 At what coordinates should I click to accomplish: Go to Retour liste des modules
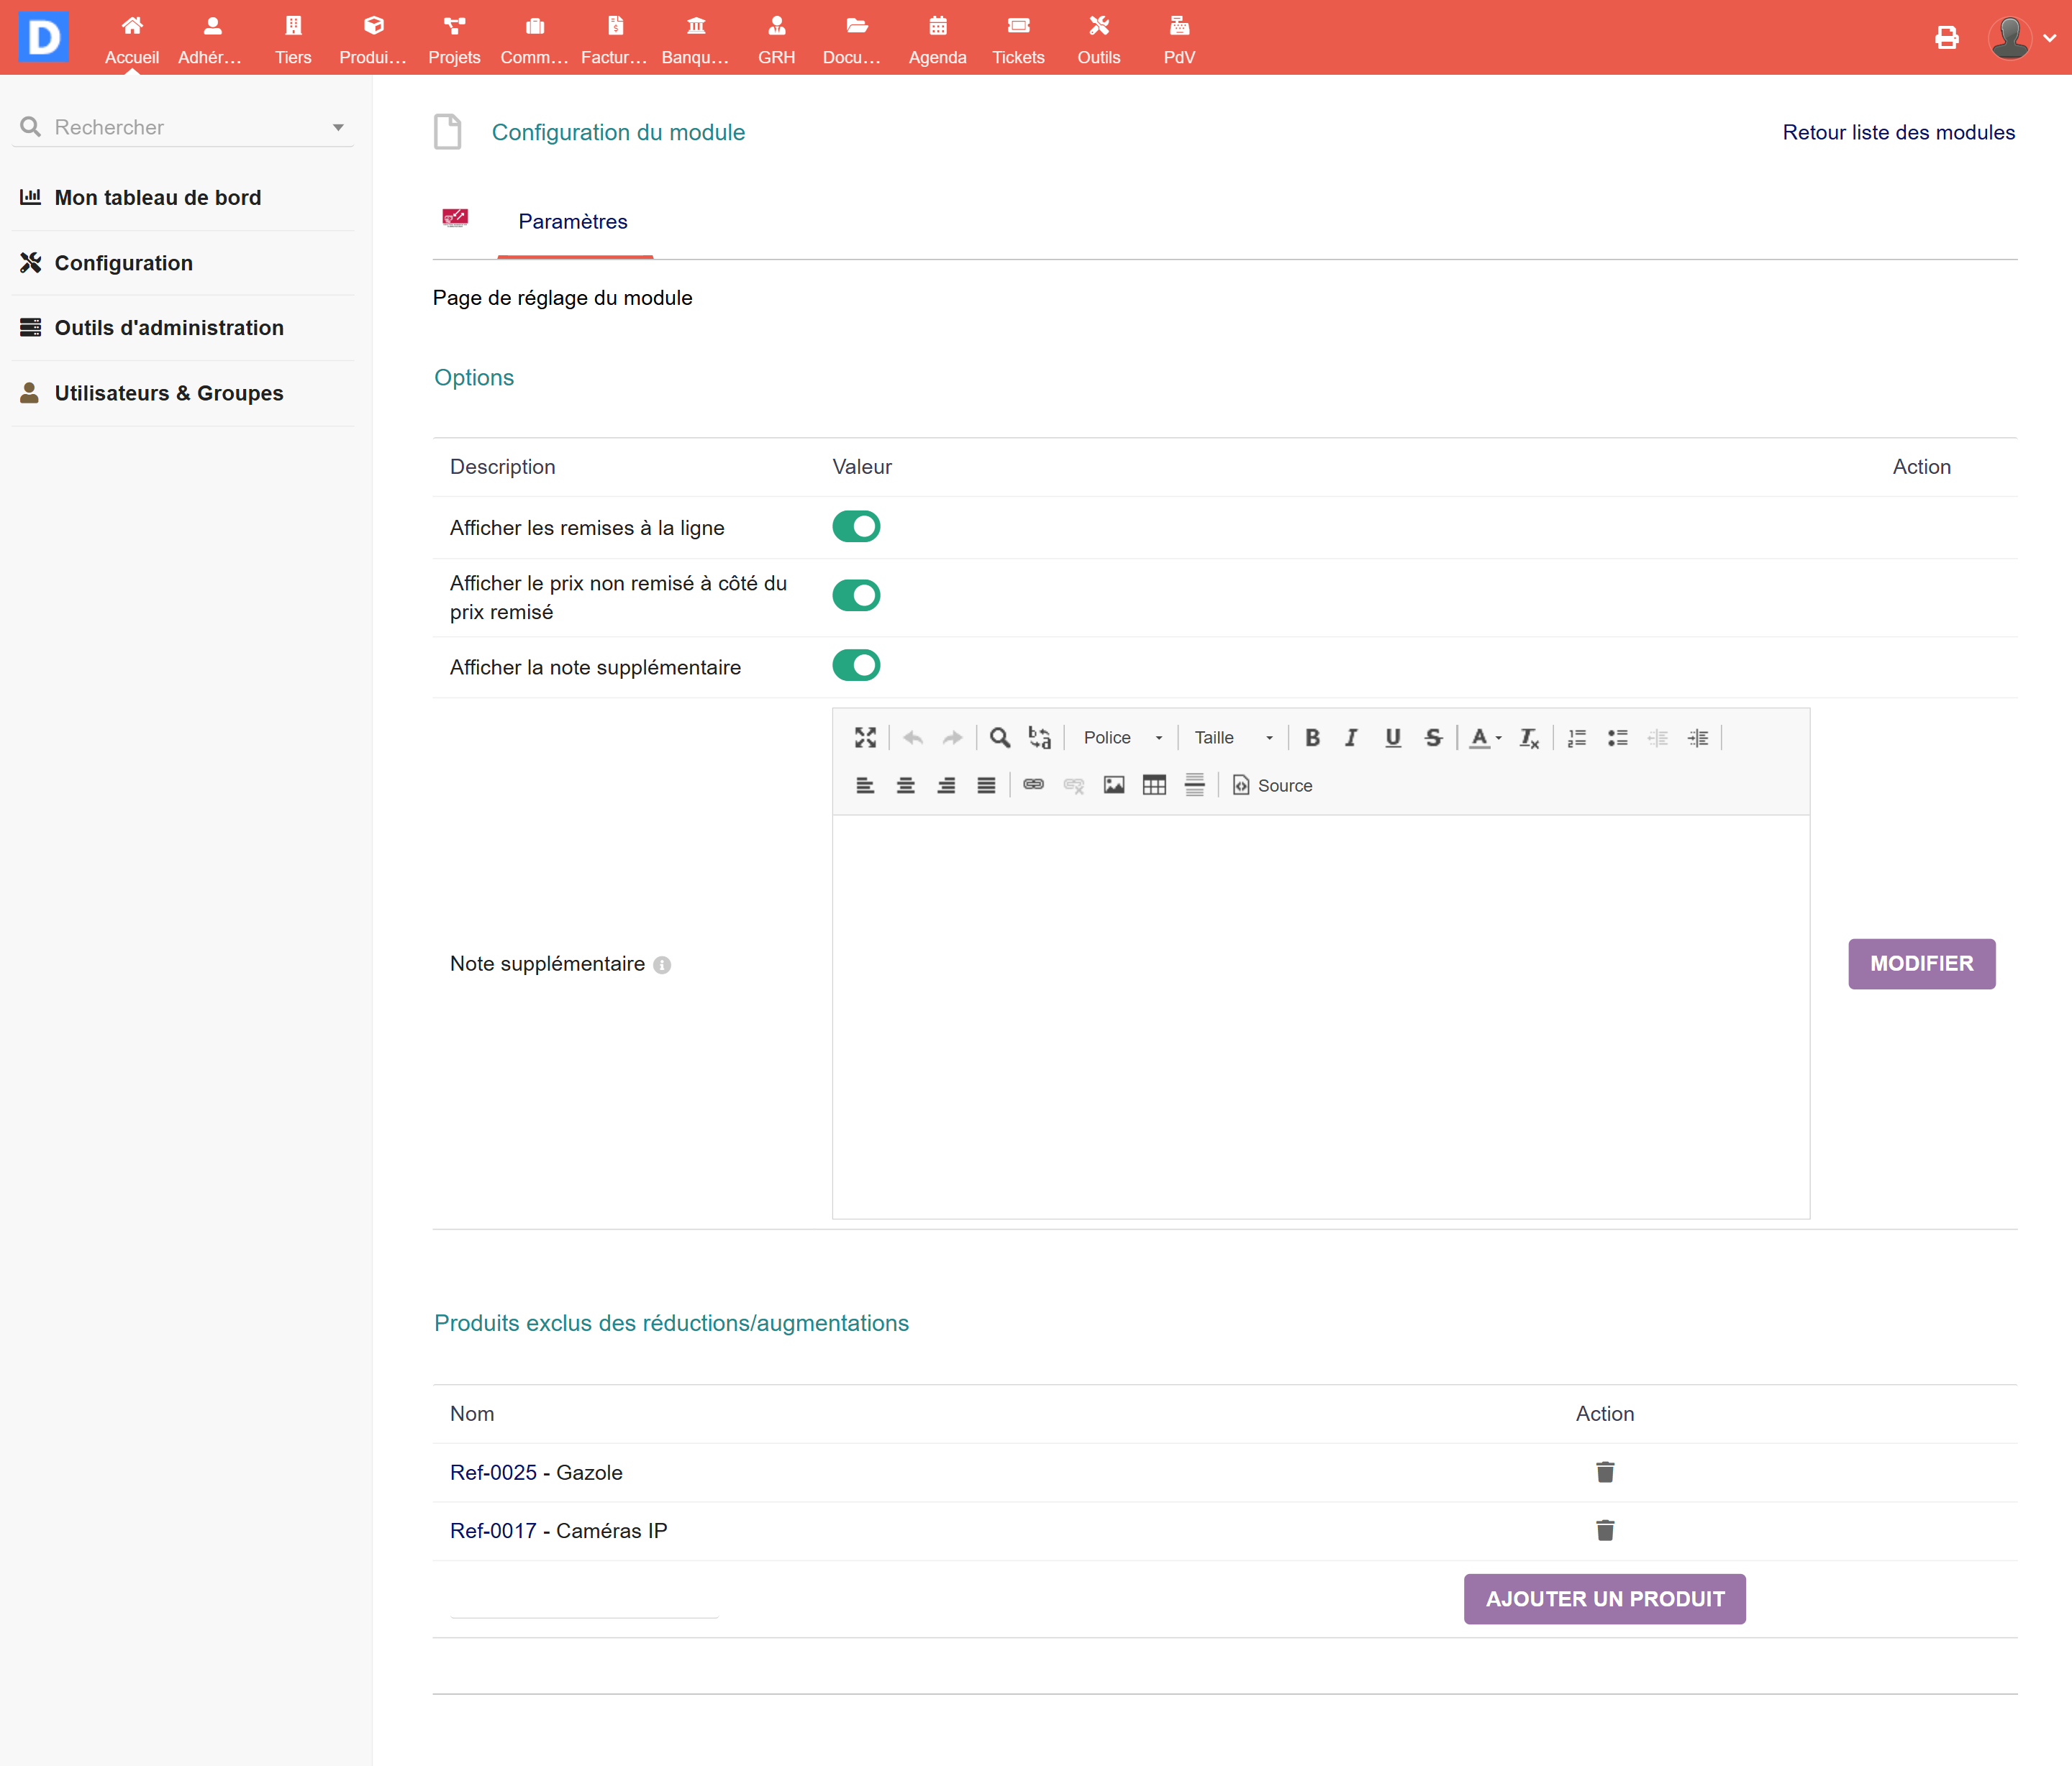point(1898,133)
